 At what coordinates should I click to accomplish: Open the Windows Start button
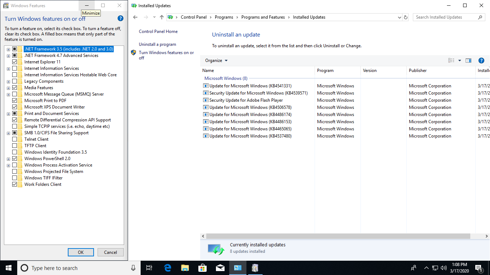pyautogui.click(x=9, y=268)
